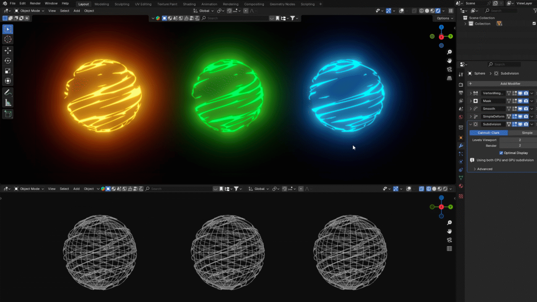
Task: Expand Collection in the outliner
Action: click(465, 23)
